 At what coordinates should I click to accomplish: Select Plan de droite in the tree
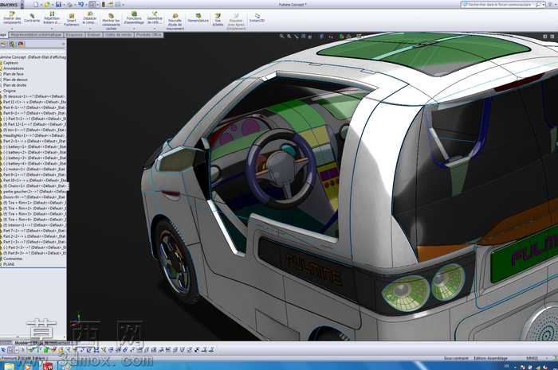(x=14, y=85)
